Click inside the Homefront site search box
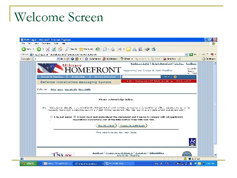 (x=141, y=77)
